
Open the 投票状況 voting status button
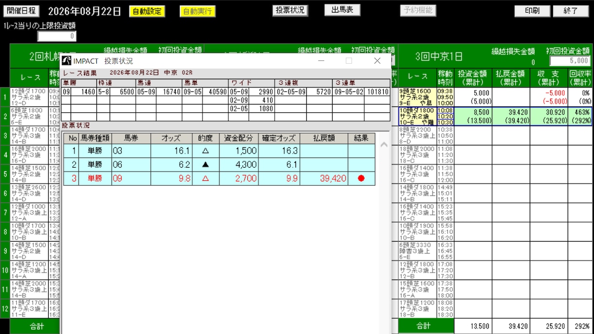pos(290,10)
